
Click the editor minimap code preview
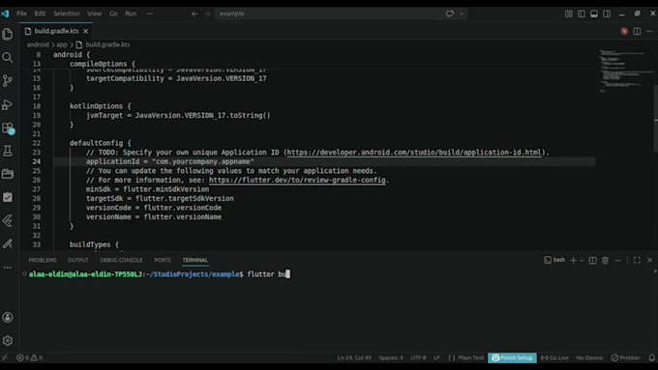[625, 71]
